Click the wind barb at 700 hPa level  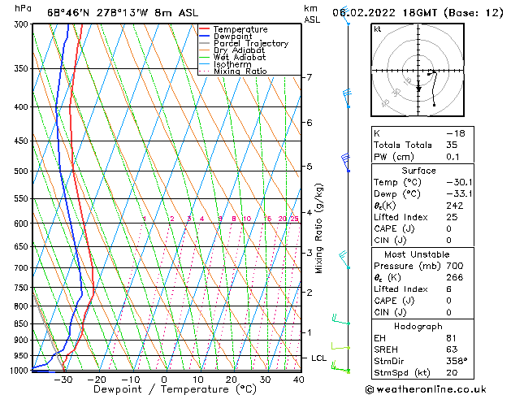tap(344, 260)
